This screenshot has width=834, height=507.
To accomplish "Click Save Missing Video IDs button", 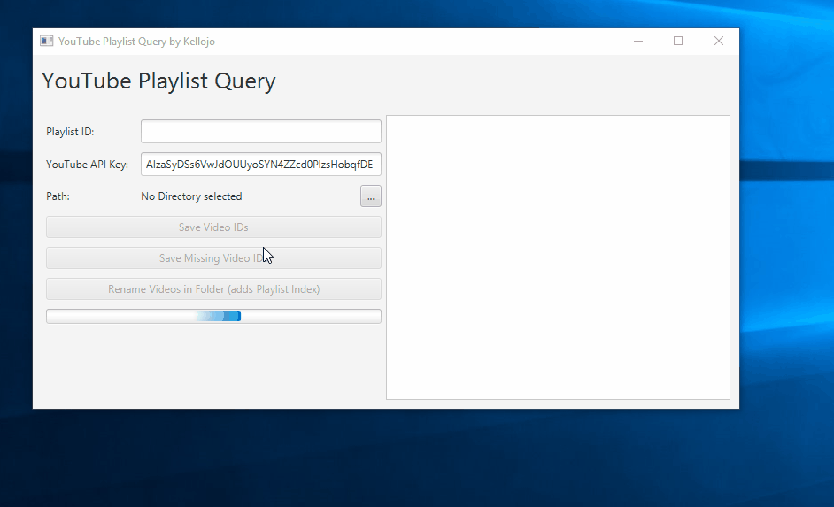I will [x=213, y=257].
